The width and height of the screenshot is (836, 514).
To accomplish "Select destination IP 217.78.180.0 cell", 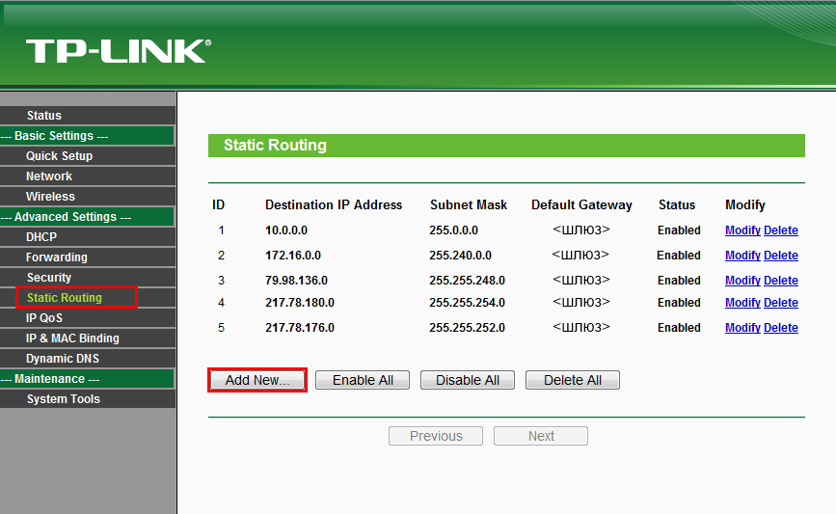I will click(x=300, y=303).
